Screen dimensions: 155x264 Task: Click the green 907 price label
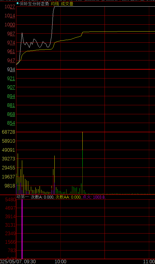coord(11,87)
